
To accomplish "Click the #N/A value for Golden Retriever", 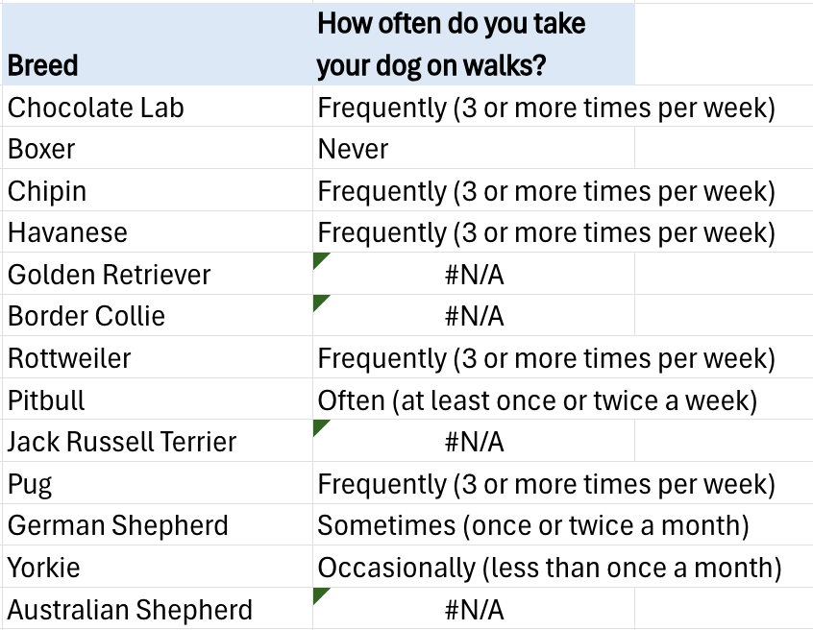I will (474, 274).
